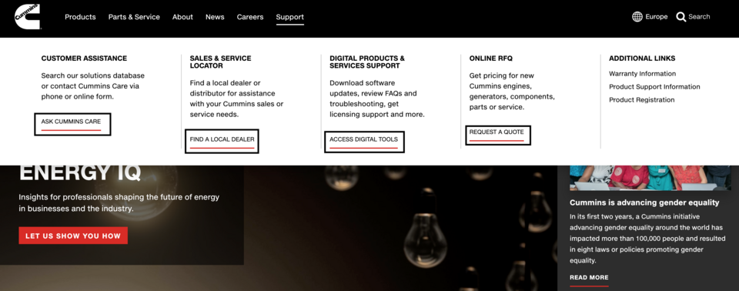Open the Parts & Service menu
739x291 pixels.
(134, 17)
